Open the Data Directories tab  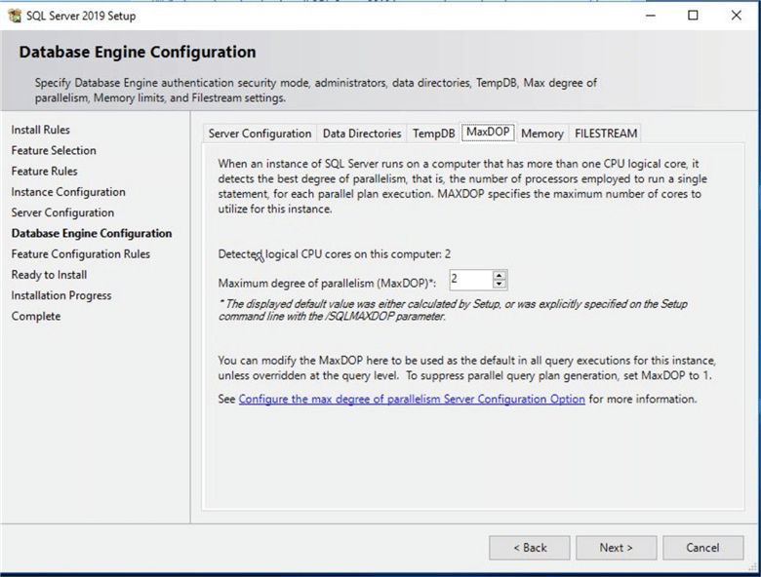[x=362, y=134]
